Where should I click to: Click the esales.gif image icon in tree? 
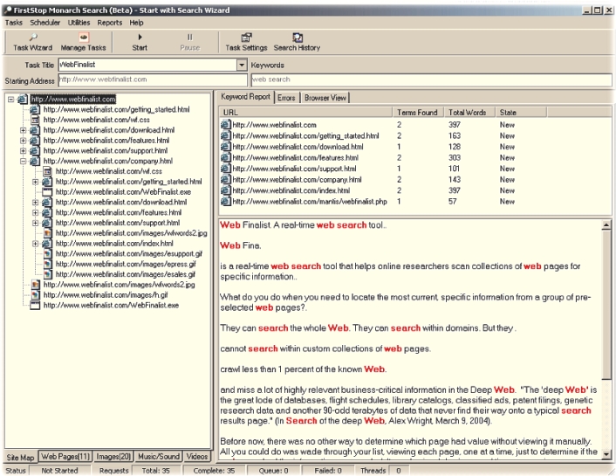click(x=47, y=274)
